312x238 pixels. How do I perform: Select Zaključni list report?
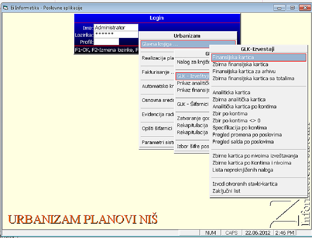(226, 191)
